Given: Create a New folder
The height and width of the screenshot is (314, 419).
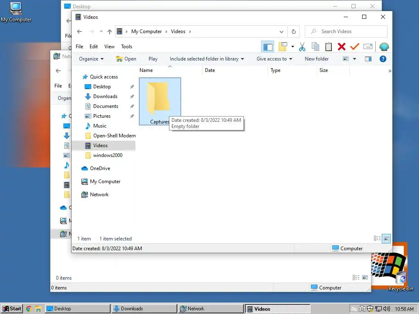Looking at the screenshot, I should (317, 59).
